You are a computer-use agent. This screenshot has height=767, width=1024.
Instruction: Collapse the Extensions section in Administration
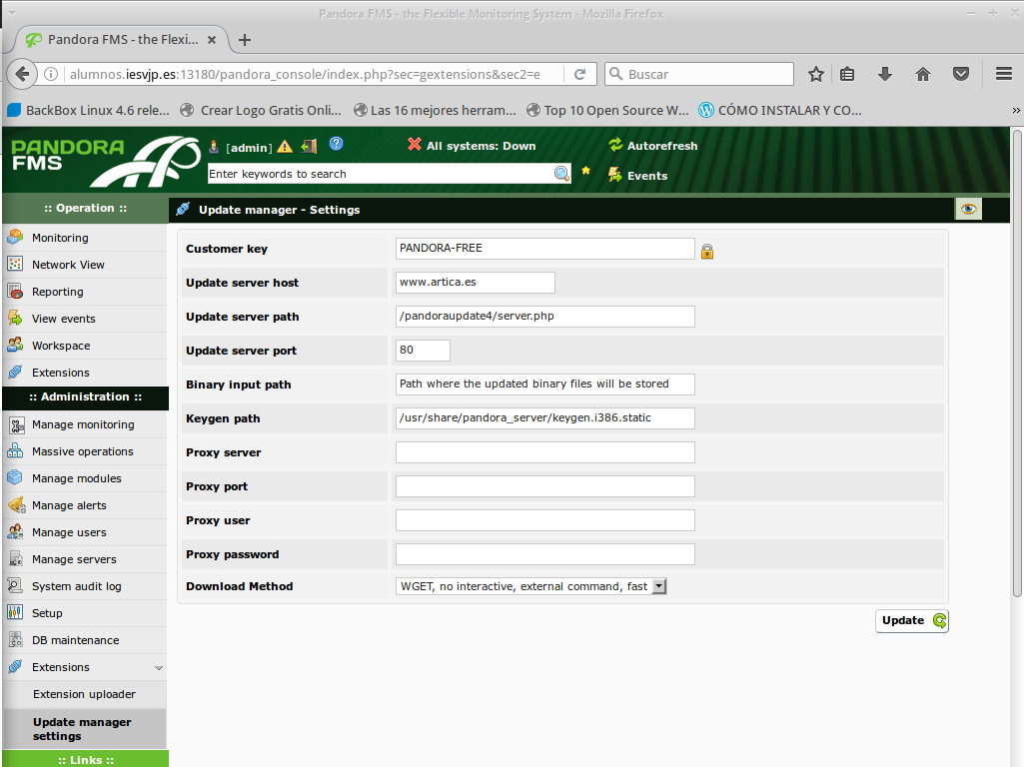159,667
